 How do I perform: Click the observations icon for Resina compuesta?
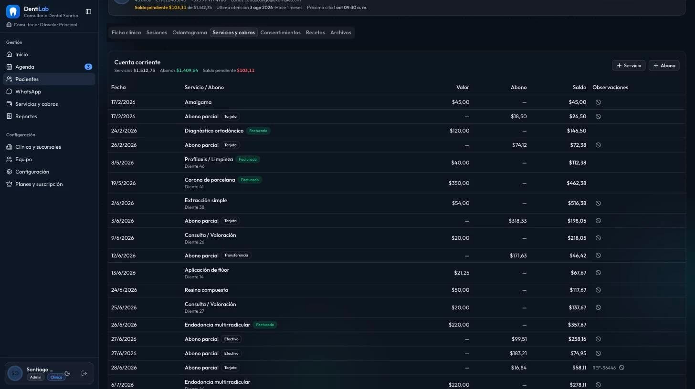coord(598,290)
